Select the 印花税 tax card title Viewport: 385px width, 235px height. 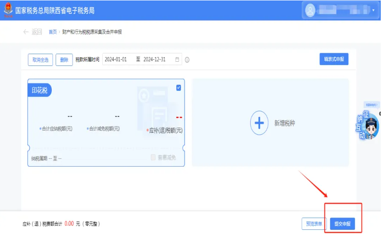click(x=40, y=90)
